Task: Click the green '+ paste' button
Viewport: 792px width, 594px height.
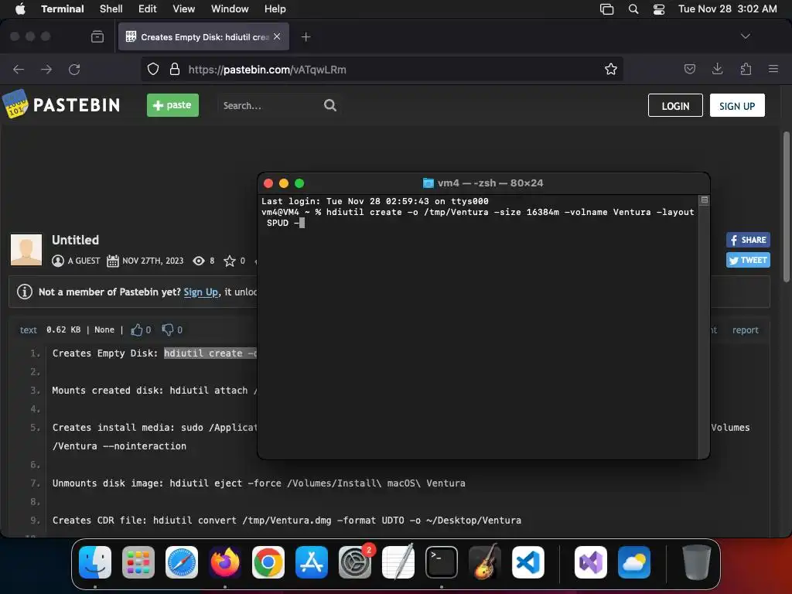Action: (172, 105)
